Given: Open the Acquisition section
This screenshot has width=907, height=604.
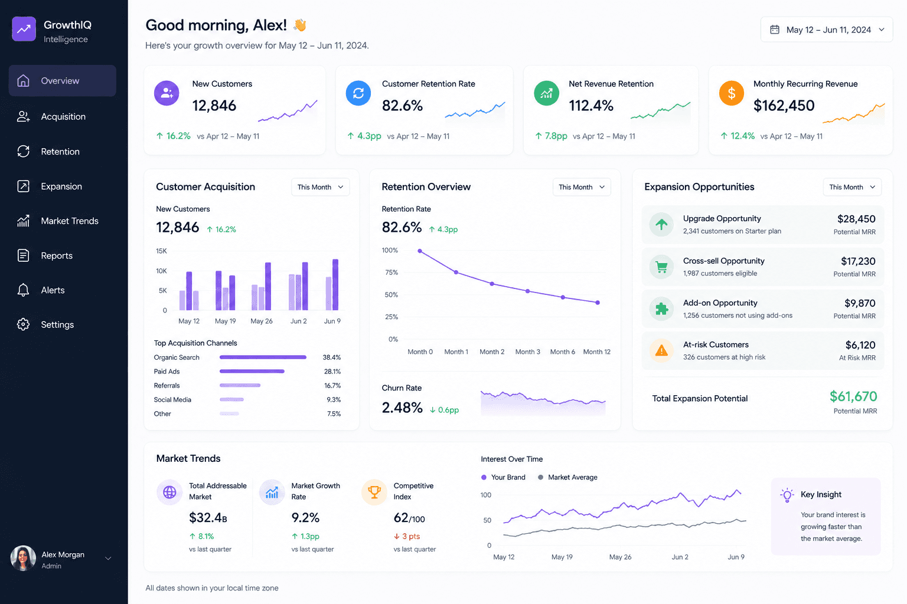Looking at the screenshot, I should point(63,117).
